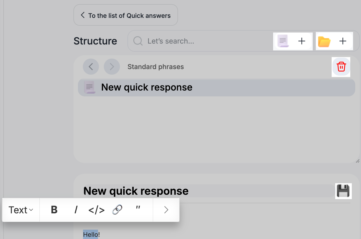Apply bold formatting to selected text

pyautogui.click(x=54, y=210)
